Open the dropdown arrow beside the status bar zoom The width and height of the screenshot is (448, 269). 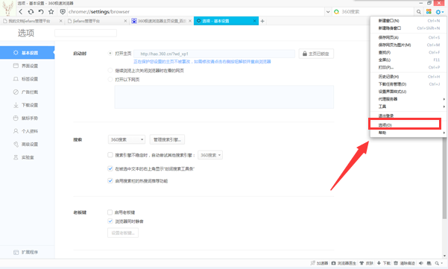click(442, 263)
